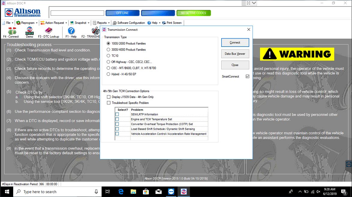
Task: Open Task View on taskbar
Action: pos(108,192)
